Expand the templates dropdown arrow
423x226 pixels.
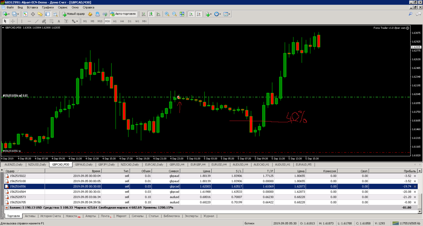229,14
